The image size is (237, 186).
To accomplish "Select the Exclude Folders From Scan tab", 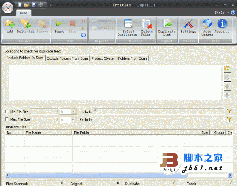I will (x=67, y=58).
